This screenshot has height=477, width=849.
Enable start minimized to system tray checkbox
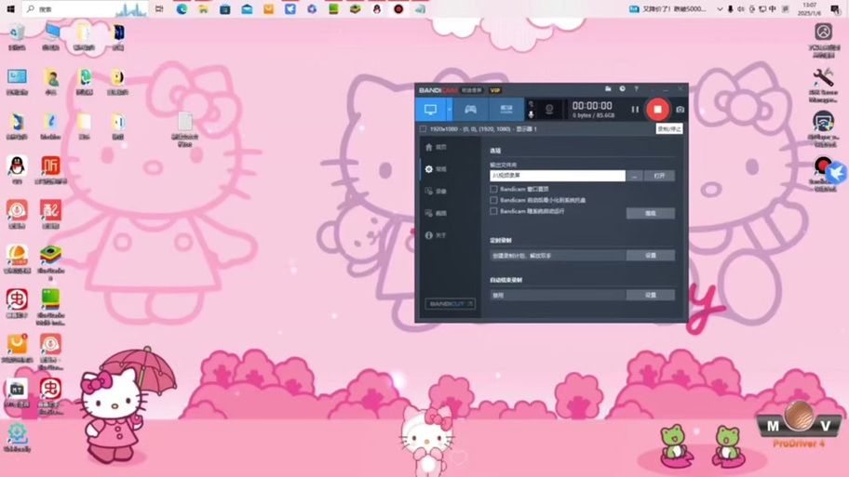(x=493, y=200)
